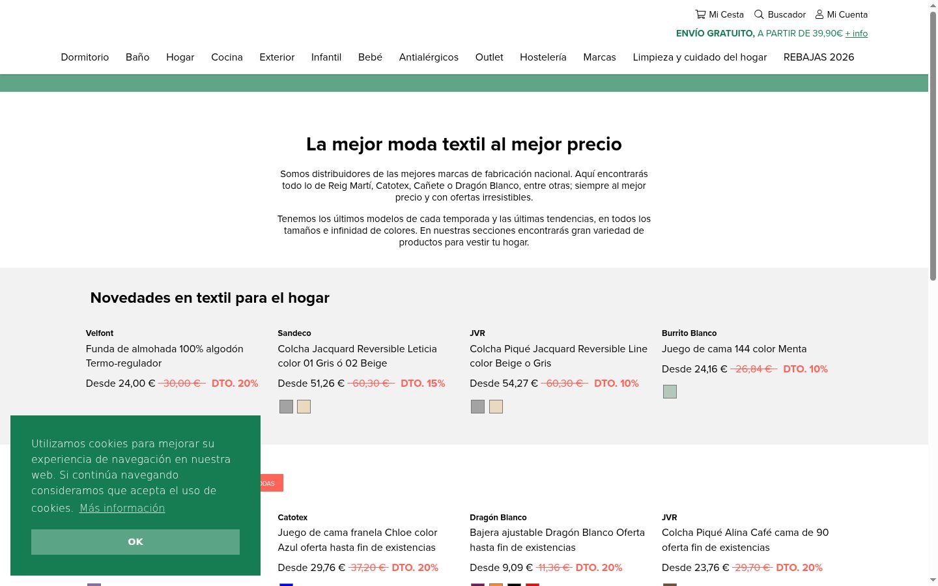Open the Baño category
This screenshot has width=938, height=586.
137,57
